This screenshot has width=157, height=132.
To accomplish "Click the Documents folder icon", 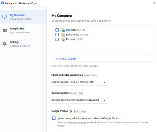I will (x=63, y=35).
